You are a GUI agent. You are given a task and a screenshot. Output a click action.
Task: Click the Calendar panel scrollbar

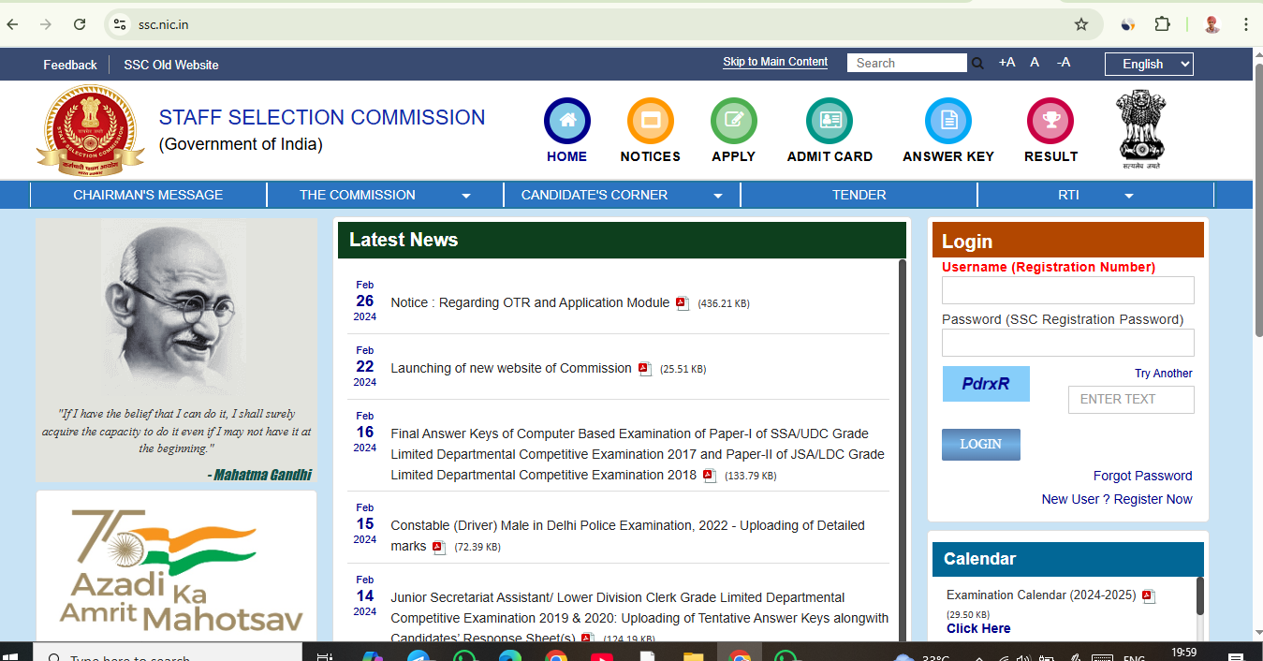click(1200, 595)
